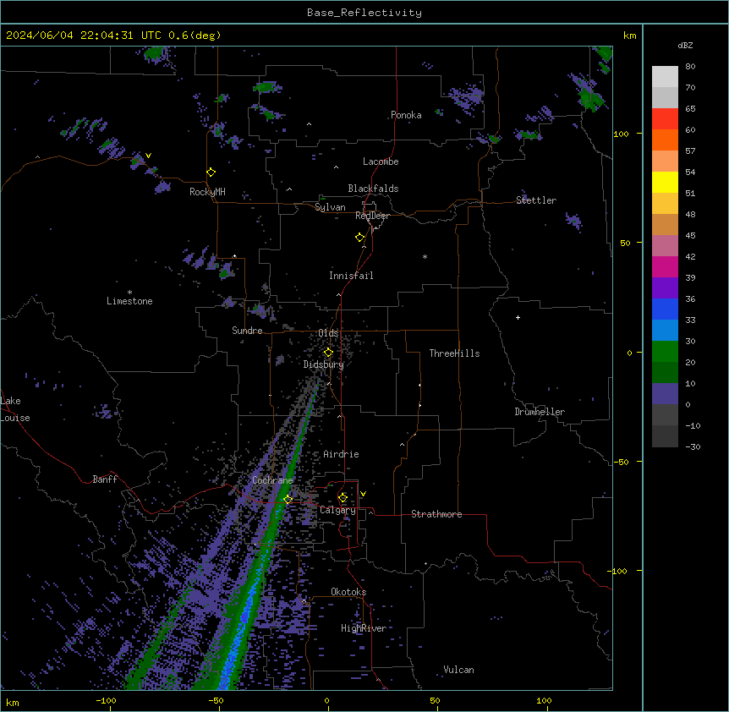Click the Okotoks label
729x712 pixels.
(x=348, y=592)
